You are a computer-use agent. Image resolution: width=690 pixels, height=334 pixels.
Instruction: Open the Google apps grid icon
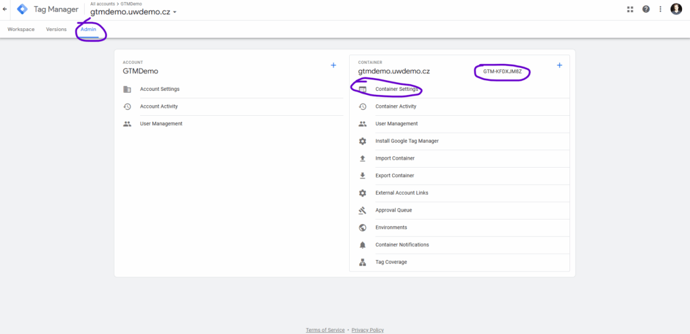[x=630, y=9]
